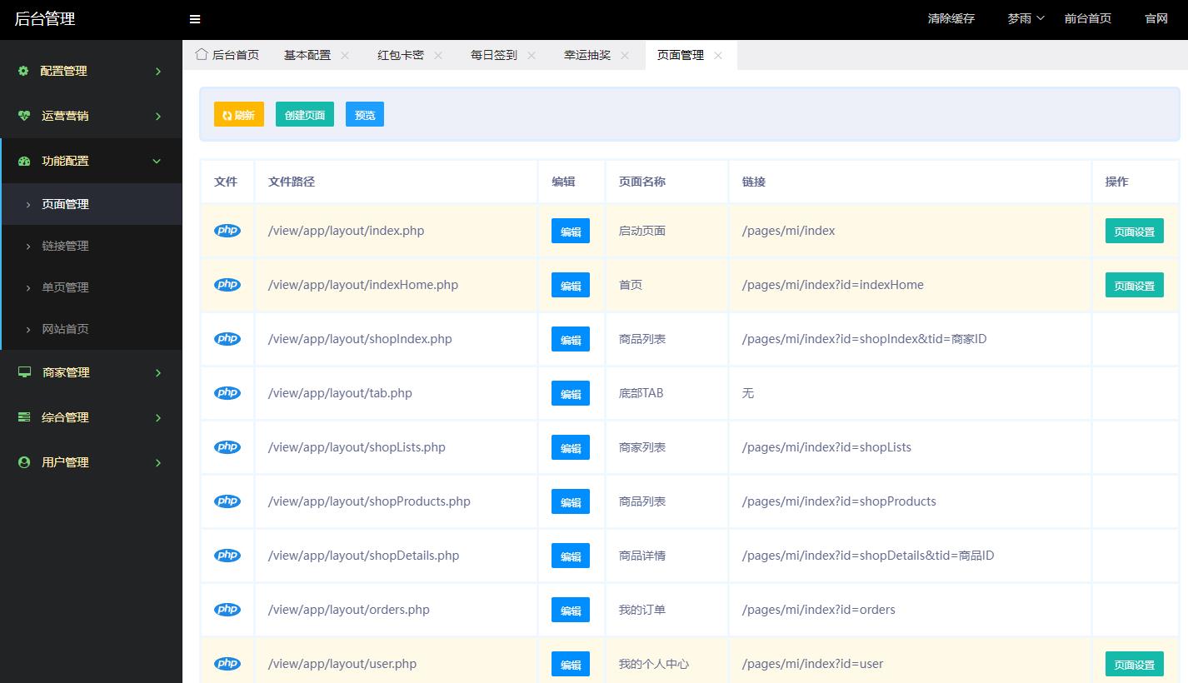Expand the 运营营销 menu chevron
Image resolution: width=1188 pixels, height=683 pixels.
tap(158, 117)
